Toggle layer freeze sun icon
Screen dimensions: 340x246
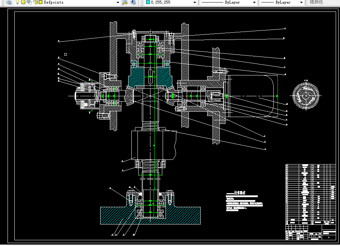point(23,2)
